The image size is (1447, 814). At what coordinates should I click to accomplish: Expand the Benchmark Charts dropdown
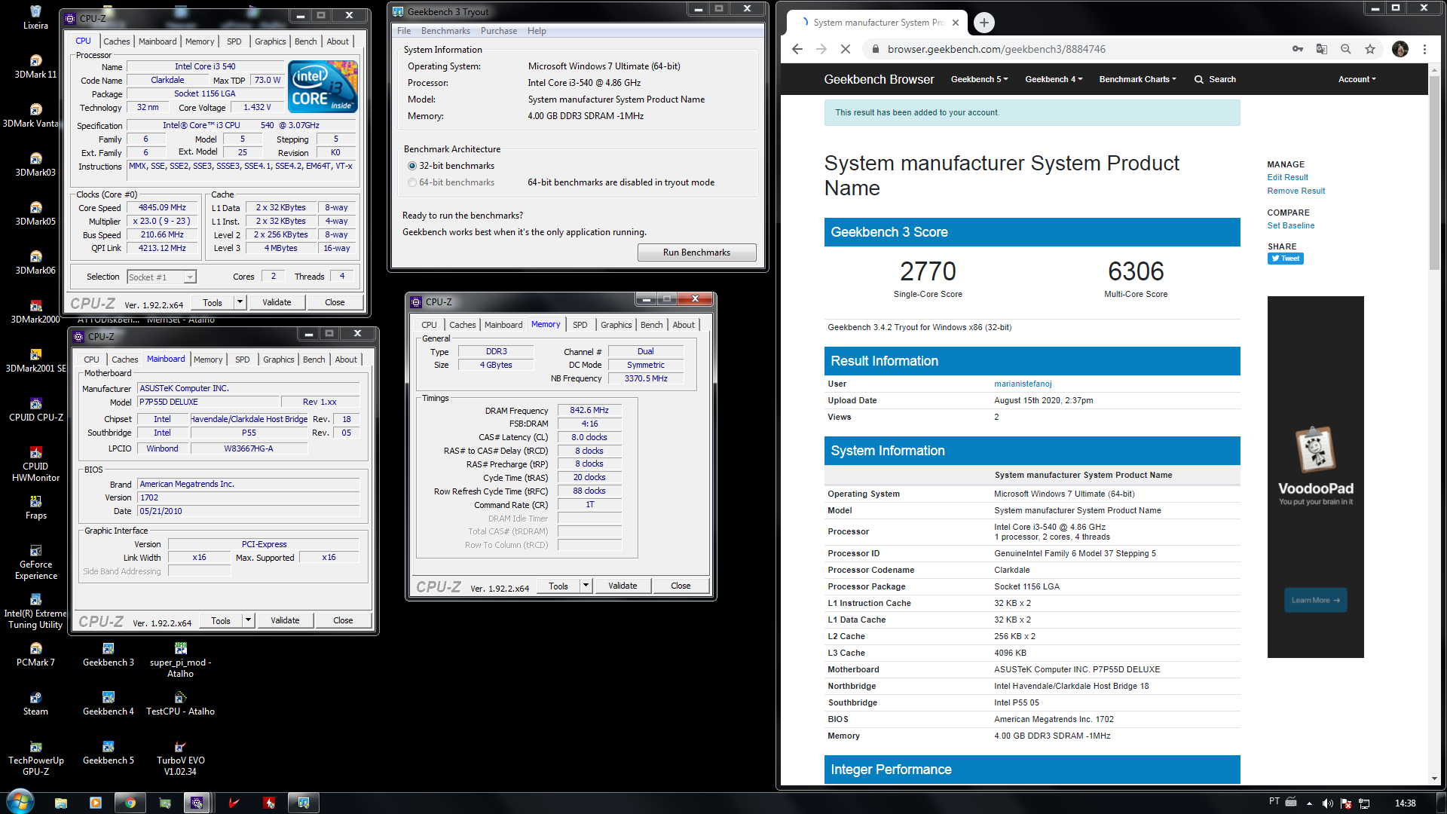(1137, 79)
